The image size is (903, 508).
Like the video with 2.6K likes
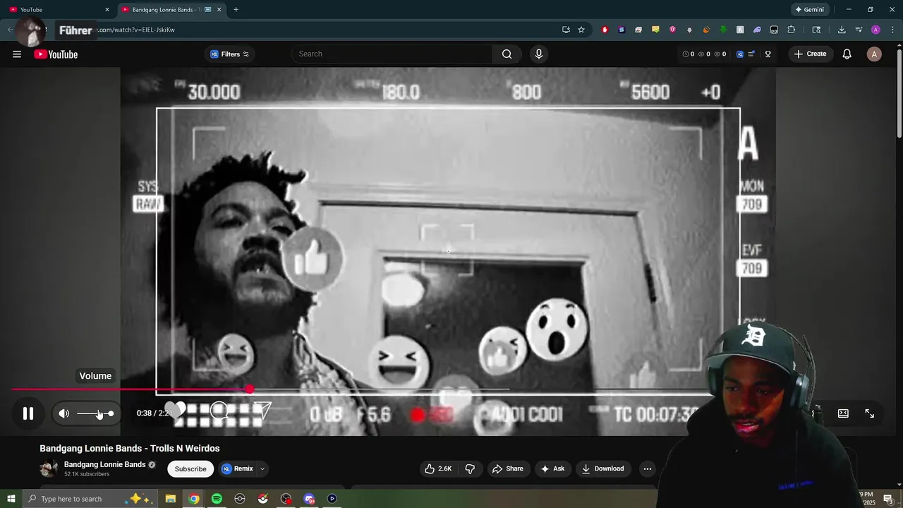(438, 468)
